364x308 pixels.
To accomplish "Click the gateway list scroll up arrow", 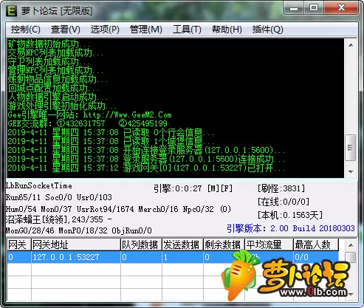I will pos(351,245).
